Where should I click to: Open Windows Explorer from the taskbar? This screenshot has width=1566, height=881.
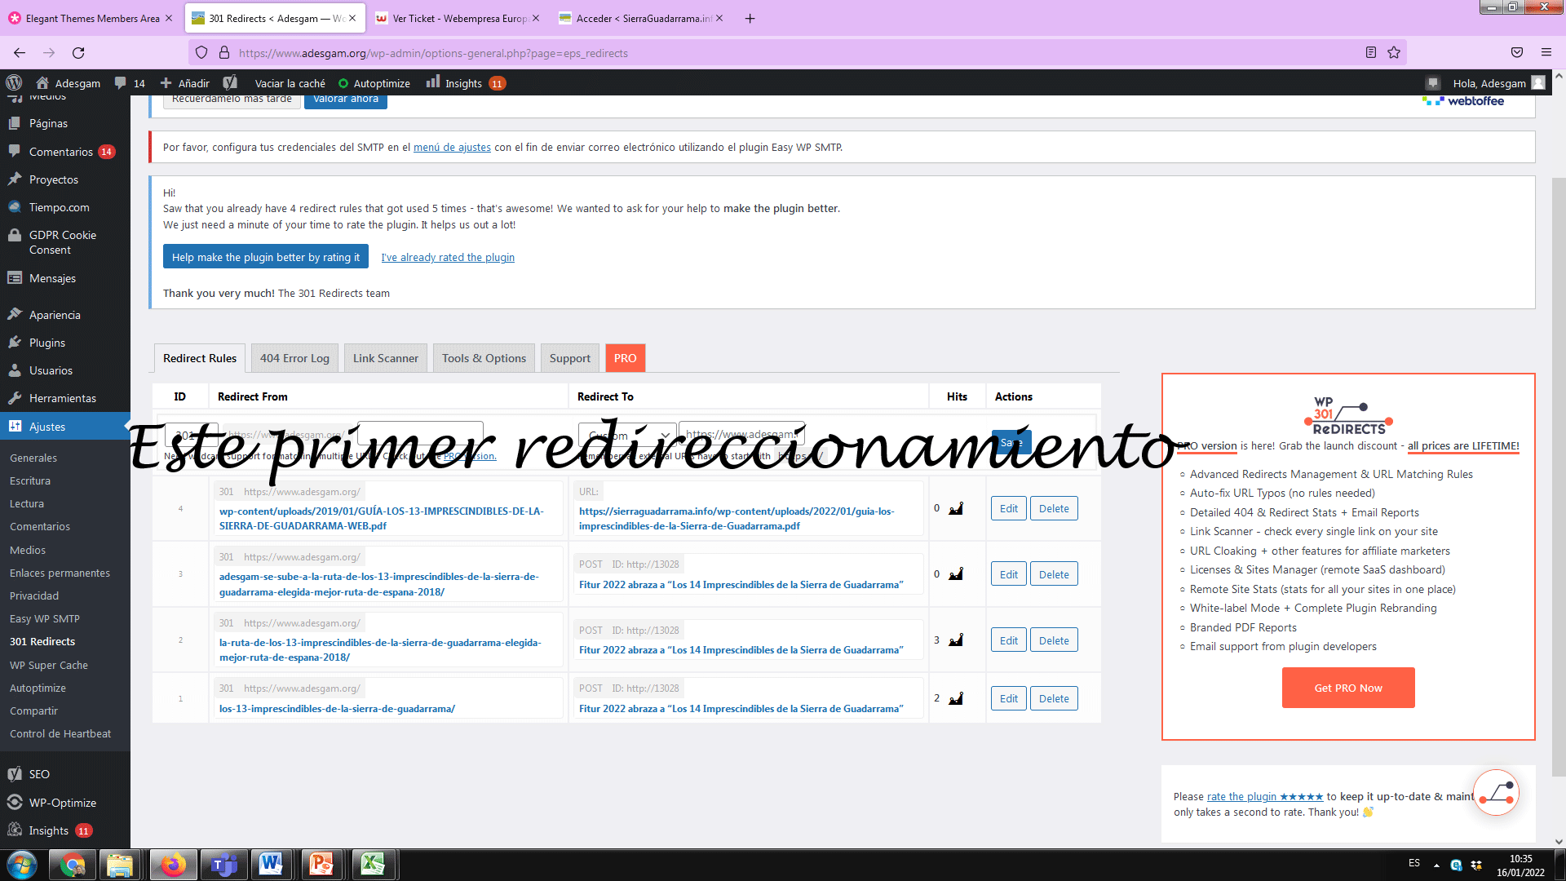point(120,865)
